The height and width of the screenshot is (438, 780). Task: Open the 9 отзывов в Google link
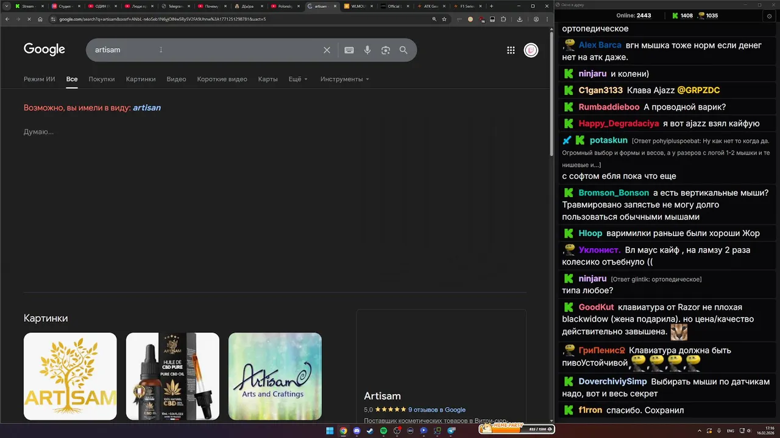[x=437, y=409]
